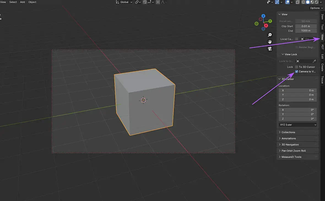Click the Clip Start 0.01 m field
Viewport: 325px width, 201px height.
coord(306,26)
